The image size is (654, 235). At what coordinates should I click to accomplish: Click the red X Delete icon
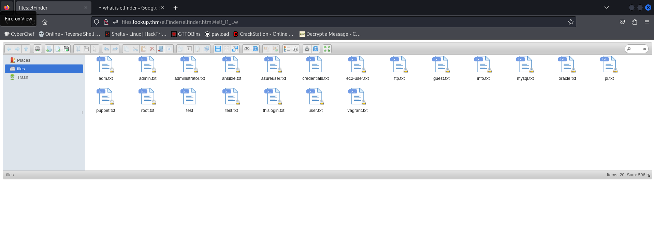(152, 49)
